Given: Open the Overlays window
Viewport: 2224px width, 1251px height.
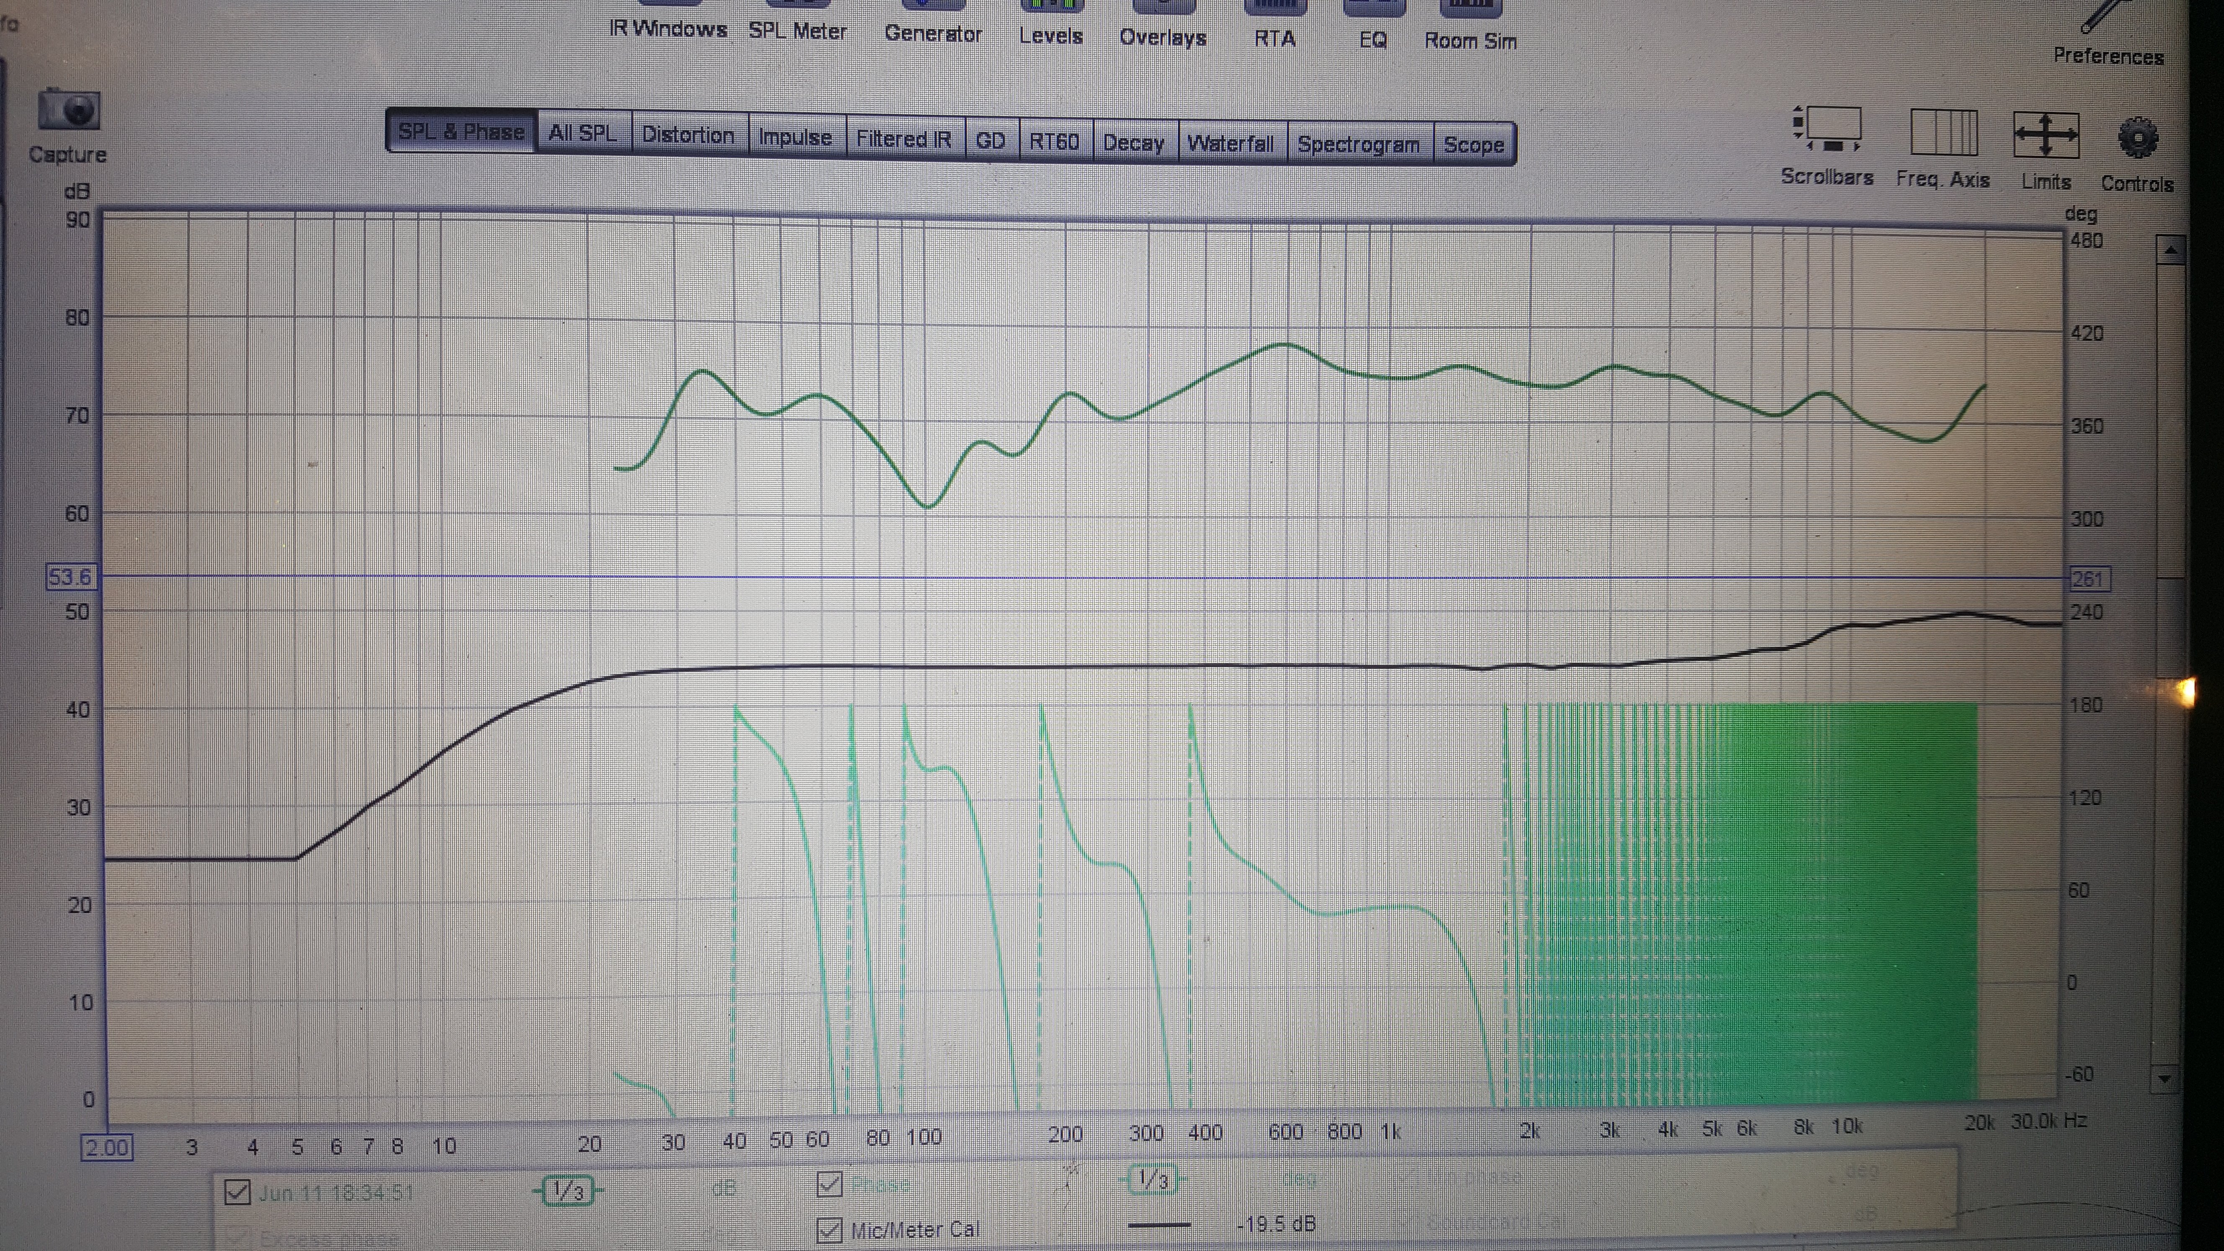Looking at the screenshot, I should [x=1163, y=25].
